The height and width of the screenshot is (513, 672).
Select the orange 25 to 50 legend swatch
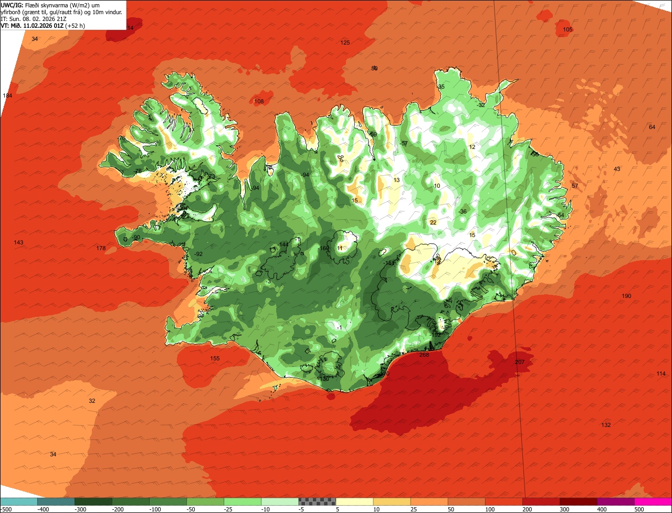pyautogui.click(x=429, y=501)
